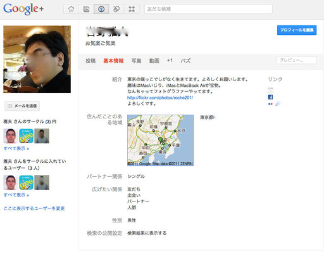The height and width of the screenshot is (254, 324).
Task: Switch to the 写真 tab
Action: coord(136,61)
